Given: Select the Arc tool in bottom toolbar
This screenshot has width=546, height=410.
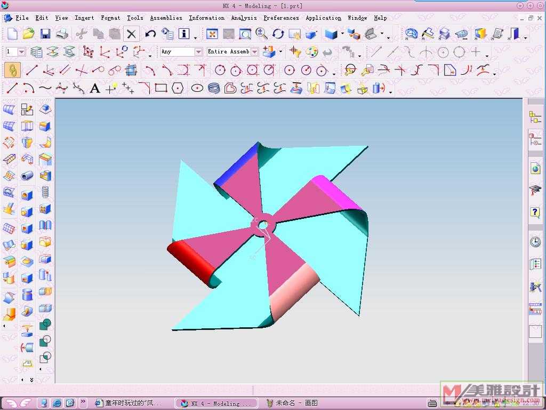Looking at the screenshot, I should (x=29, y=88).
